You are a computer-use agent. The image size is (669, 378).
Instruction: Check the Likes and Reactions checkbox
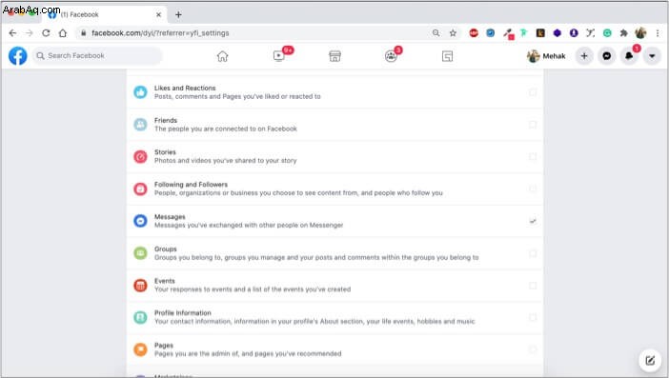pyautogui.click(x=533, y=92)
